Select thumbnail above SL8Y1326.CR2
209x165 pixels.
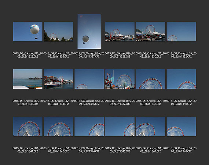[58, 32]
